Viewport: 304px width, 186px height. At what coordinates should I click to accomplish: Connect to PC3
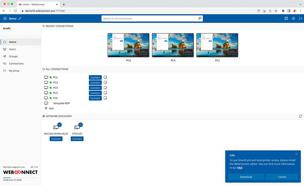(95, 82)
